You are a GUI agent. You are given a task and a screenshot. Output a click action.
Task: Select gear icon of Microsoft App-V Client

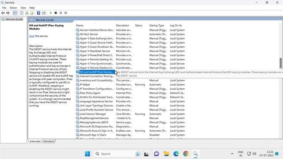pyautogui.click(x=77, y=135)
